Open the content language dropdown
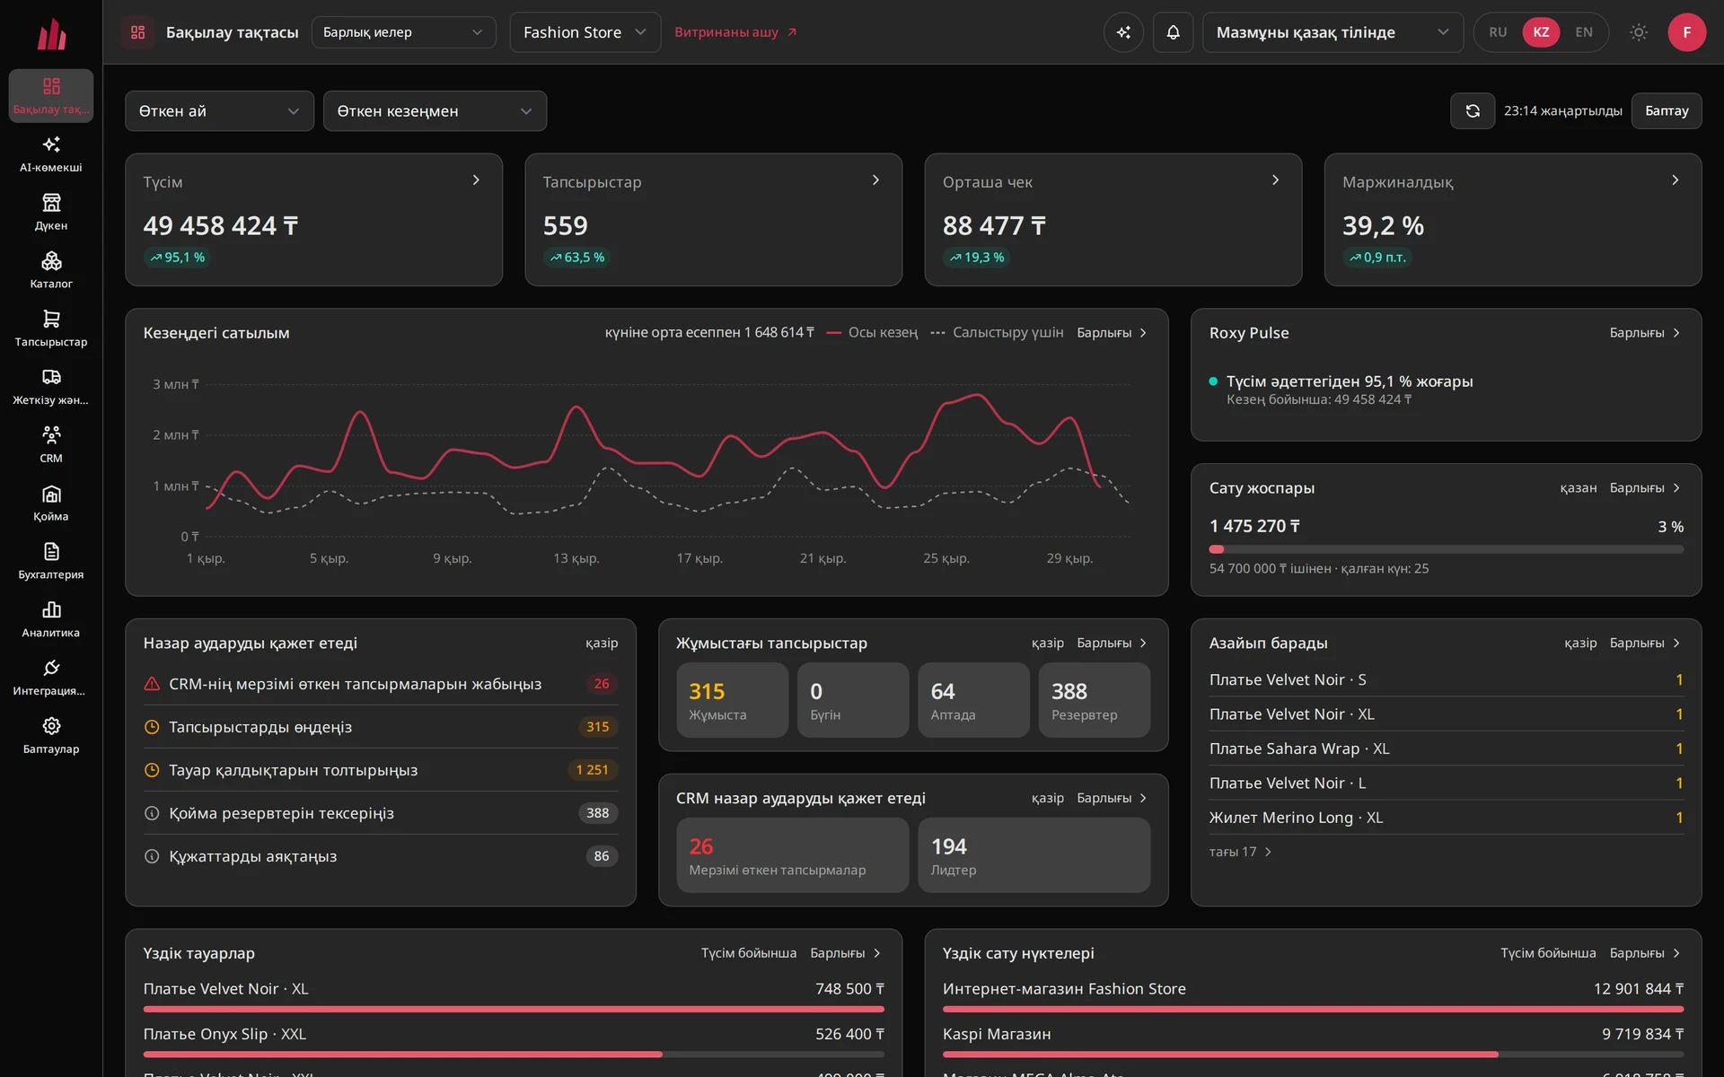1724x1077 pixels. (1333, 32)
